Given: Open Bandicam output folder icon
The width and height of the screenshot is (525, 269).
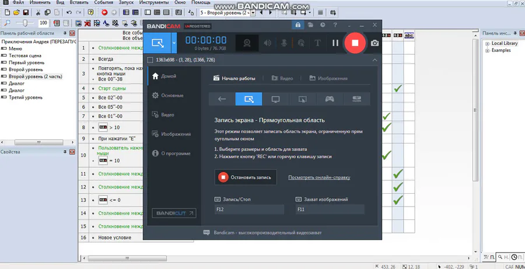Looking at the screenshot, I should (310, 25).
